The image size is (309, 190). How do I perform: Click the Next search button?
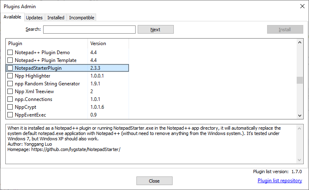tap(156, 29)
